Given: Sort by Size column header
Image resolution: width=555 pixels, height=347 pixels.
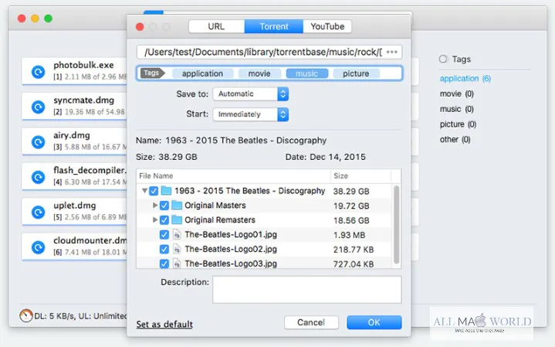Looking at the screenshot, I should 360,175.
